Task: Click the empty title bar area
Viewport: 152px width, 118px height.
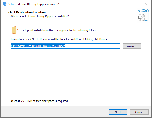Action: coord(91,4)
